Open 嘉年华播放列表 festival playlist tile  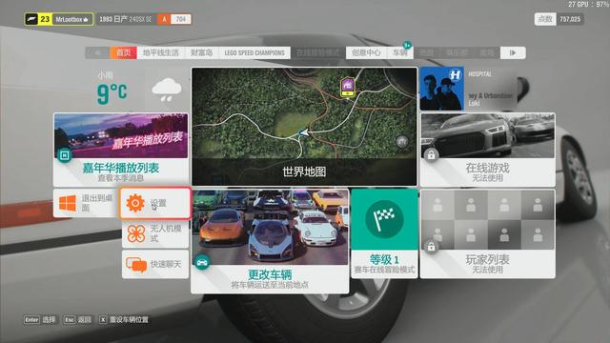121,150
